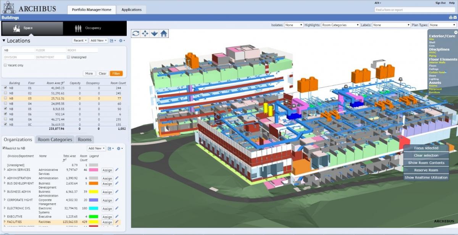Viewport: 458px width, 235px height.
Task: Open Add New dropdown in Organizations
Action: (x=96, y=148)
